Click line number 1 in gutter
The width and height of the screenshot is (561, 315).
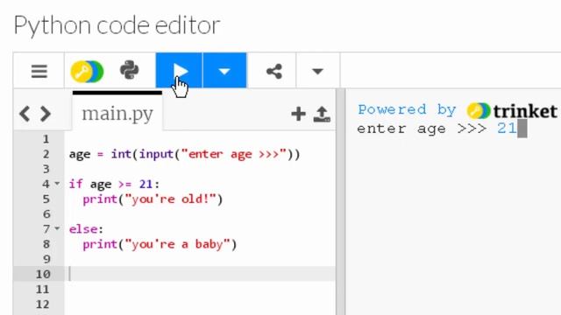click(x=46, y=139)
